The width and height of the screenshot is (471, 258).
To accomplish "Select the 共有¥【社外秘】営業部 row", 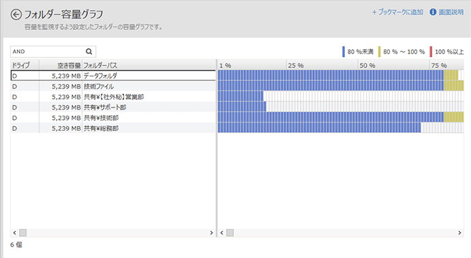I will coord(113,97).
